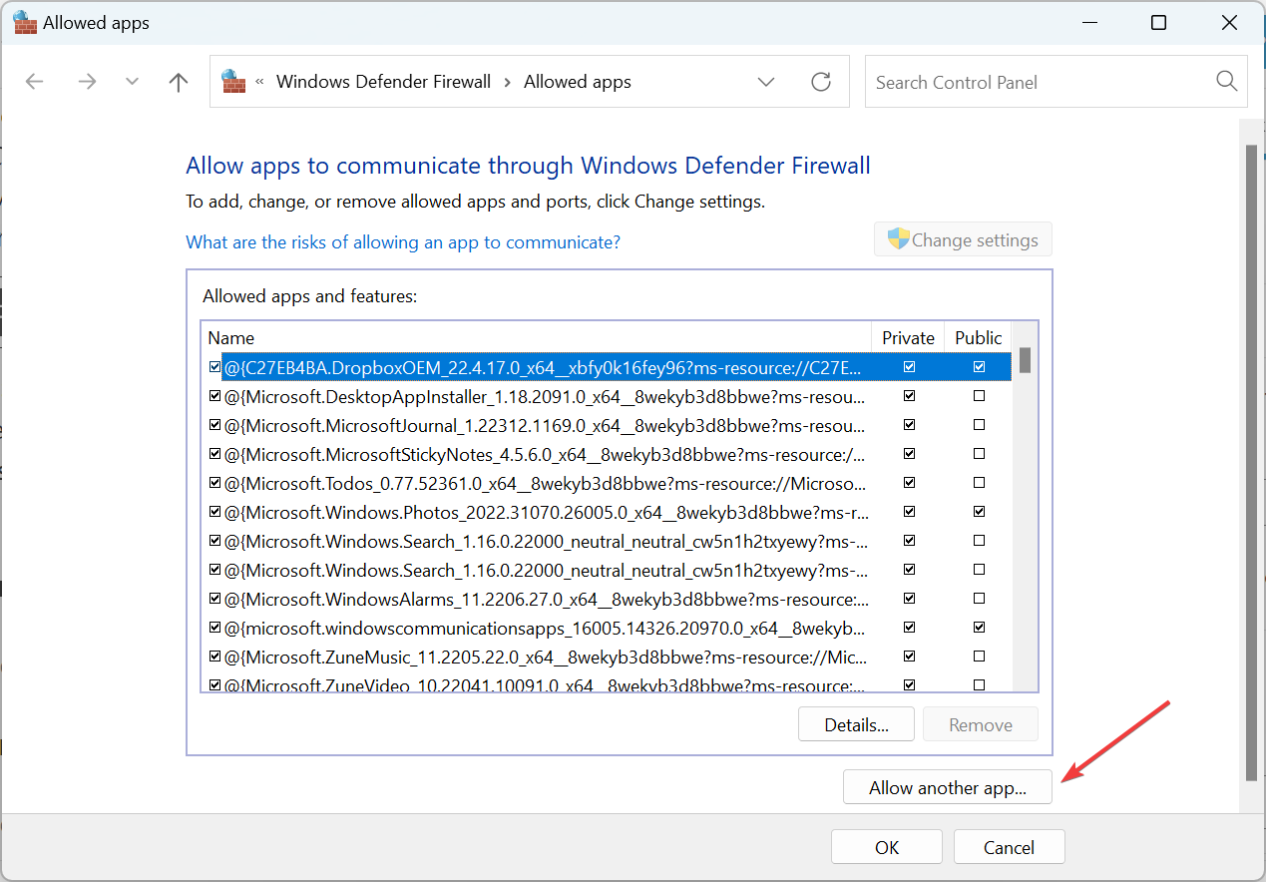Viewport: 1266px width, 882px height.
Task: Click the Allowed apps title bar icon
Action: pyautogui.click(x=24, y=23)
